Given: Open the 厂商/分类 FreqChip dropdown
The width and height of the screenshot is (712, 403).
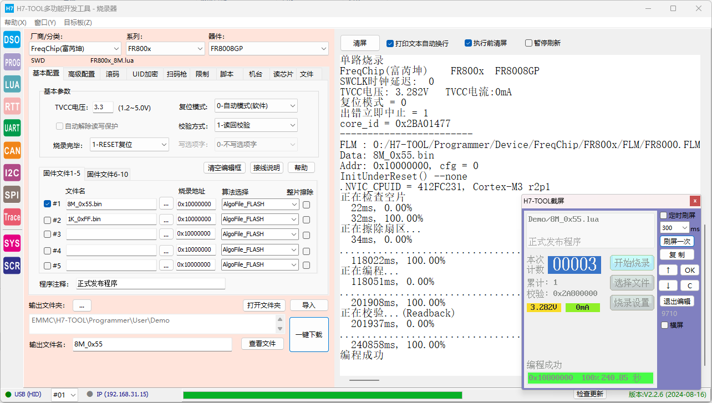Looking at the screenshot, I should 75,49.
